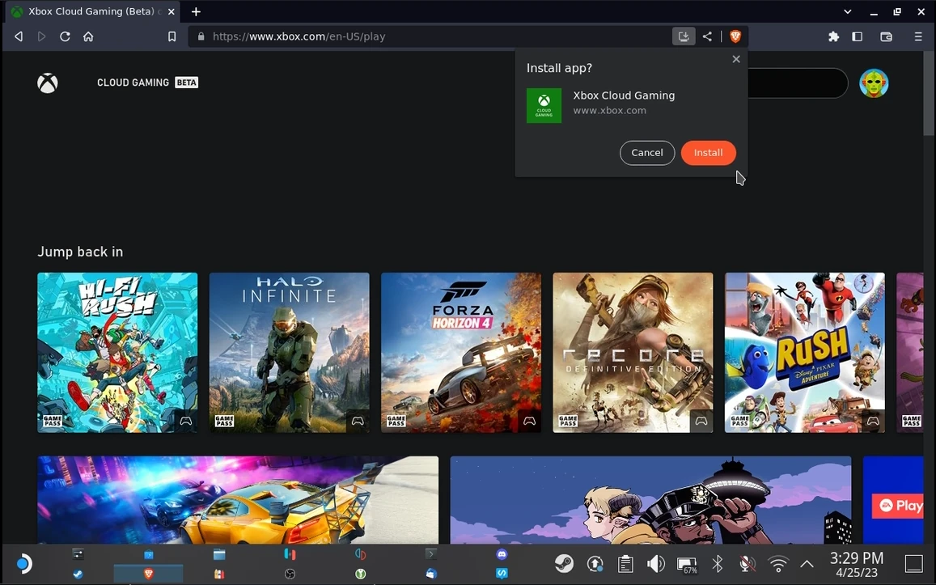The image size is (936, 585).
Task: Open the Brave Shields lion icon
Action: click(735, 36)
